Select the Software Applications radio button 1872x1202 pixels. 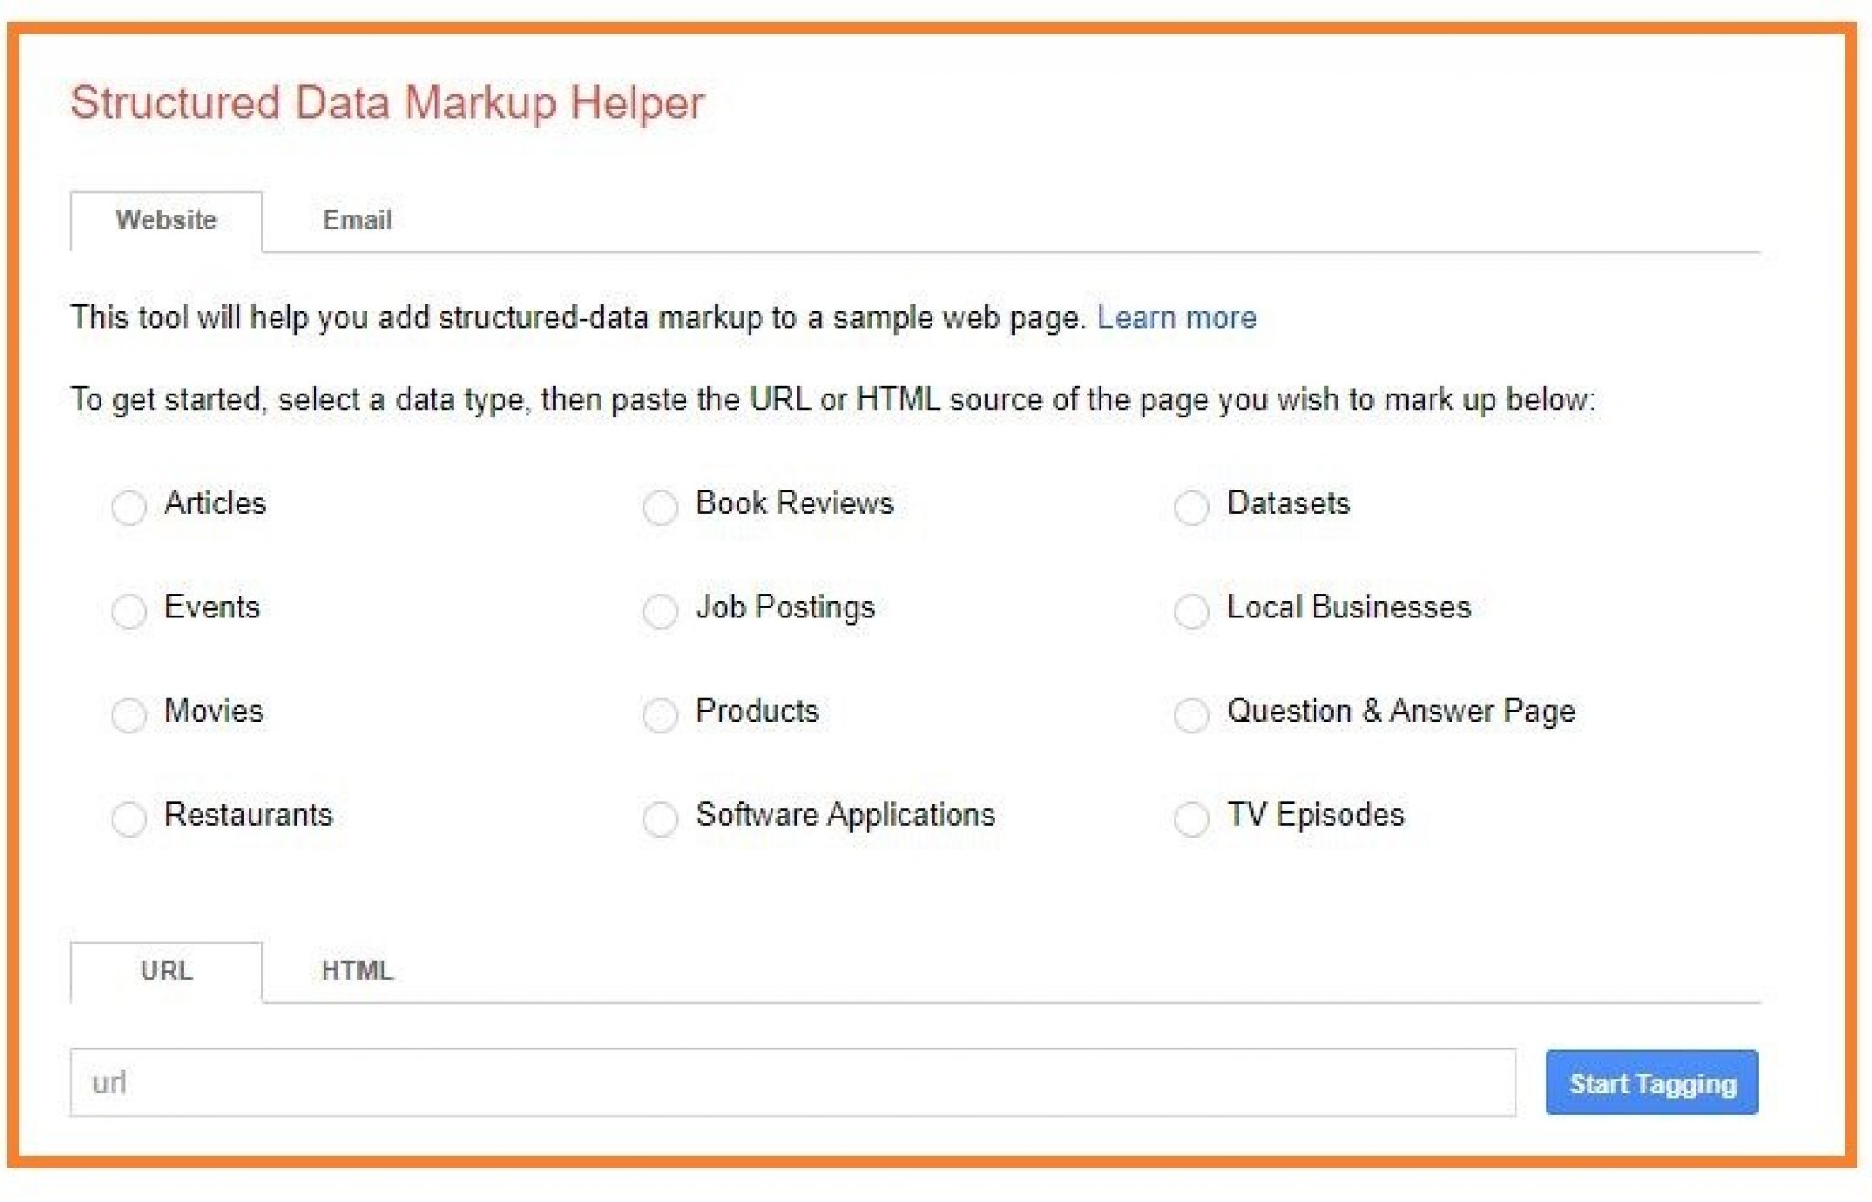tap(660, 820)
